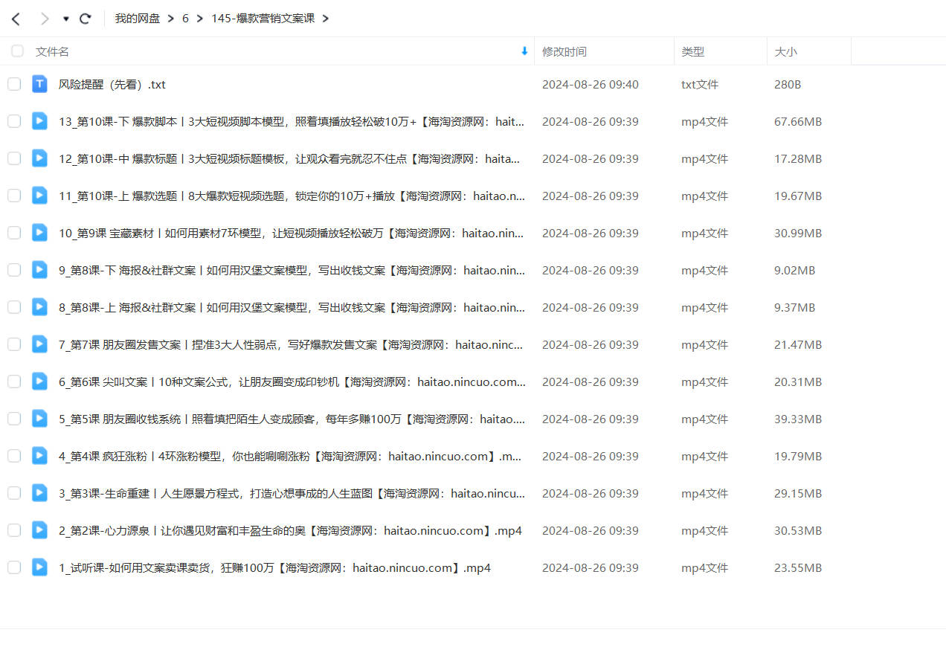Check the box for 3_第3课-生命重建
The image size is (946, 647).
[x=14, y=493]
